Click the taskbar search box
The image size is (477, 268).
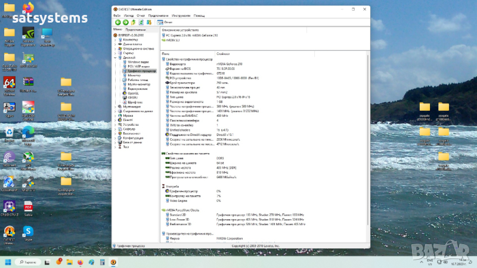point(29,261)
